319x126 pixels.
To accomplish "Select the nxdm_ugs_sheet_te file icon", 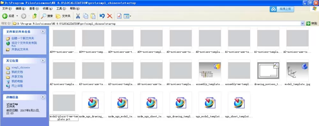I will (152, 103).
